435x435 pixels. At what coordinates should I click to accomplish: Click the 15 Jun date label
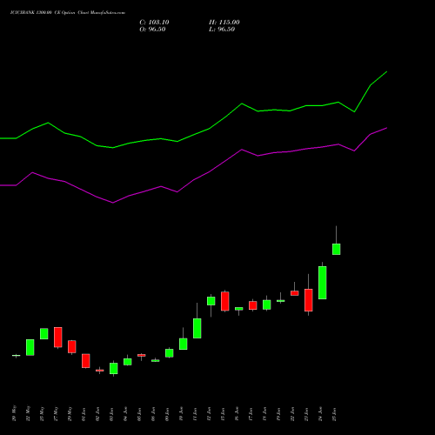pos(224,414)
